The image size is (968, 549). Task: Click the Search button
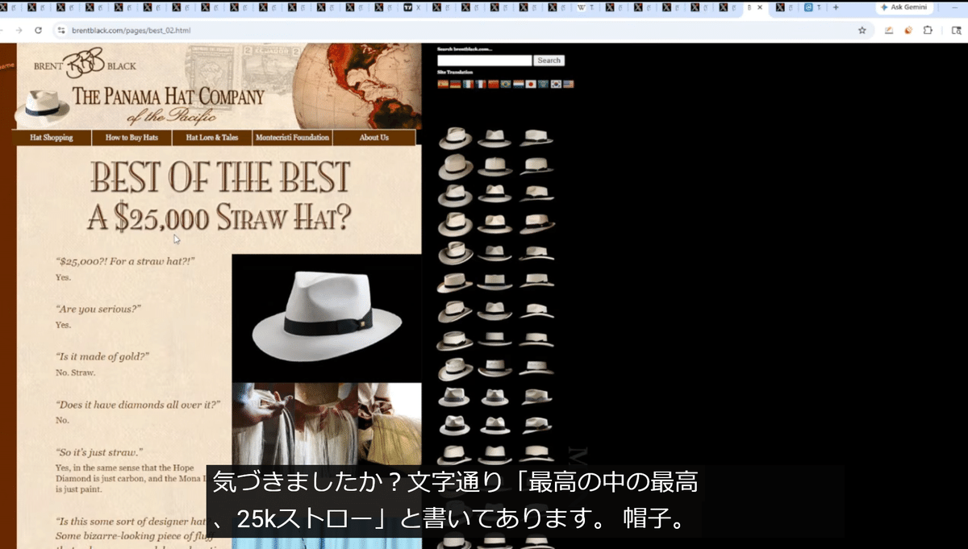pyautogui.click(x=549, y=60)
